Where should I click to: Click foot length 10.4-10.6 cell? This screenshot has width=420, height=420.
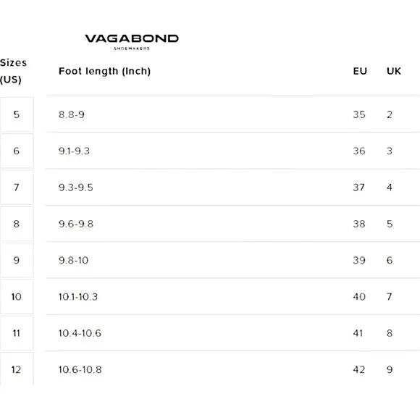coord(80,333)
